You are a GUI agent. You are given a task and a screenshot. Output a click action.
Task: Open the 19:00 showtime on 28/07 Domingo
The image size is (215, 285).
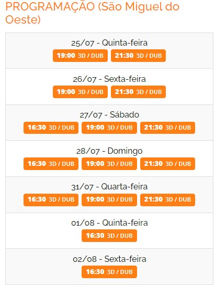(109, 164)
